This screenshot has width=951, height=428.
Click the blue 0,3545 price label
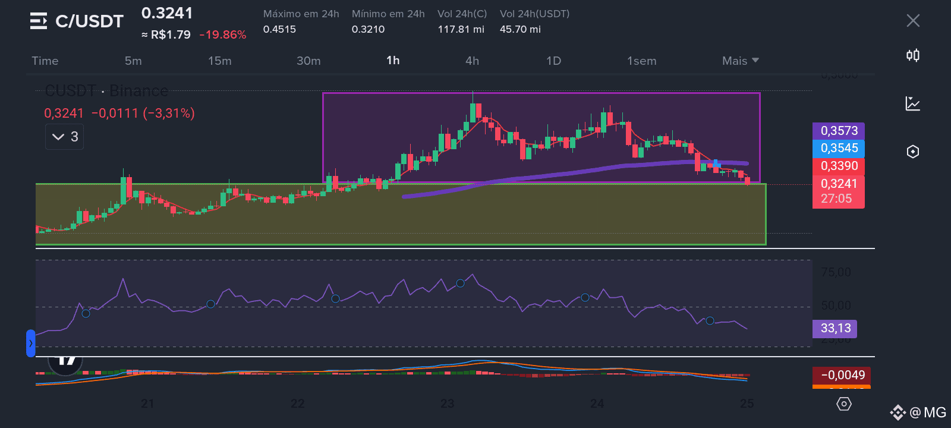click(x=839, y=148)
